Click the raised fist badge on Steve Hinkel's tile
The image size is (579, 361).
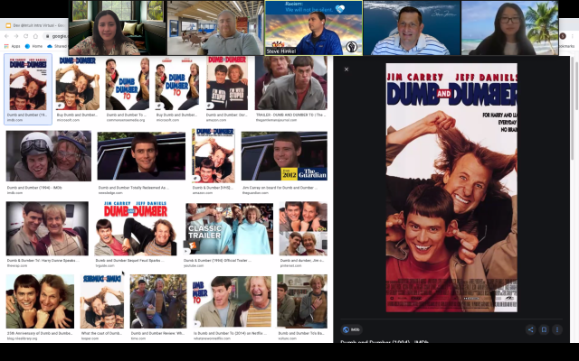pos(352,47)
